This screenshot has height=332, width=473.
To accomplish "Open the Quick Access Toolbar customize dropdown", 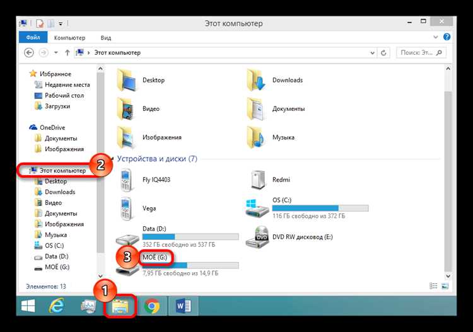I will 61,23.
